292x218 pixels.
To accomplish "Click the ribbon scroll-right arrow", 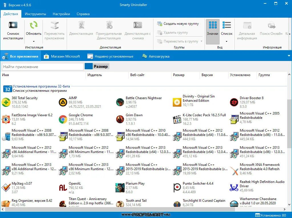I will coord(290,34).
